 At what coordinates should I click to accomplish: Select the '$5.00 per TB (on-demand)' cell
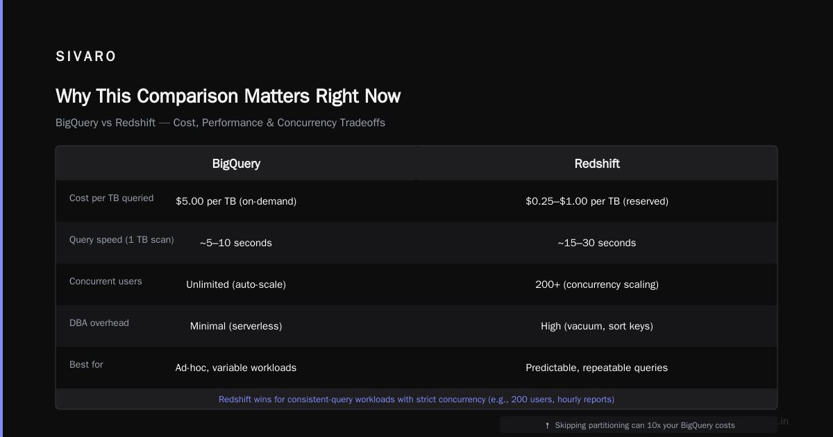pos(236,201)
